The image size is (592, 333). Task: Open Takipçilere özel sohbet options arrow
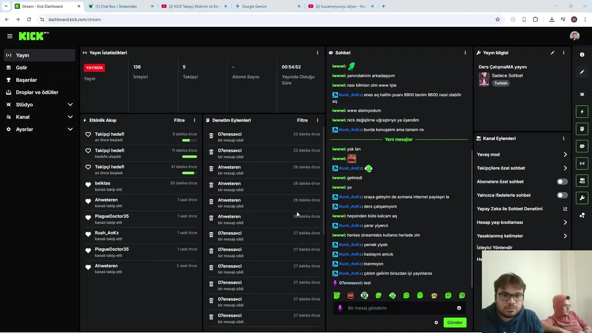[565, 168]
